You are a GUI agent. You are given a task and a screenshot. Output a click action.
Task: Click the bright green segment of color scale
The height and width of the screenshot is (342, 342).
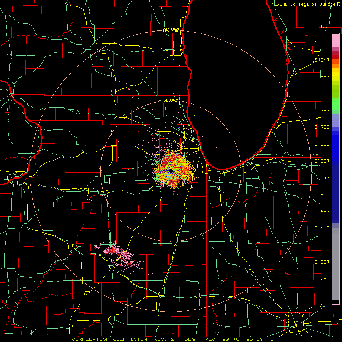coord(336,104)
